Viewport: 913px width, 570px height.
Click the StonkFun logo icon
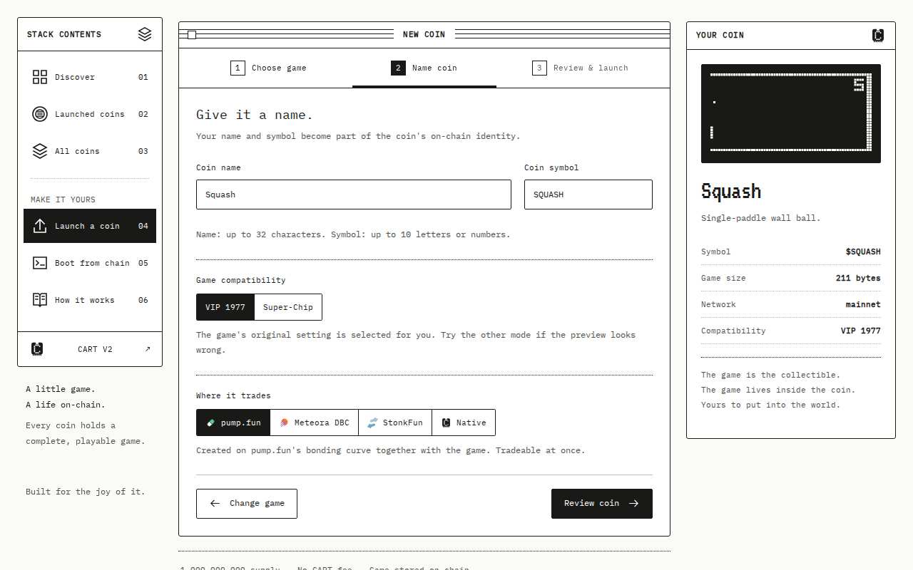click(x=372, y=423)
